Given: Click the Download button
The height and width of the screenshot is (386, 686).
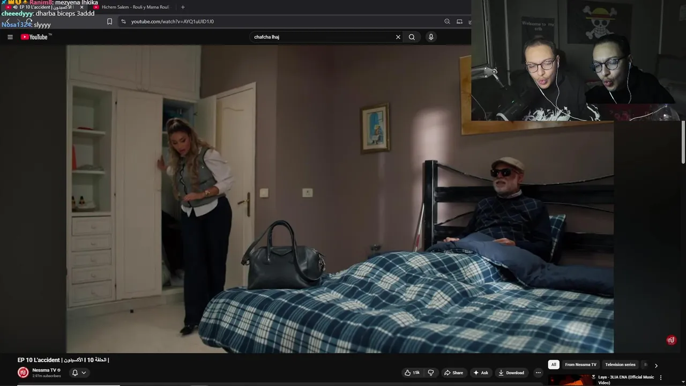Looking at the screenshot, I should click(x=511, y=373).
